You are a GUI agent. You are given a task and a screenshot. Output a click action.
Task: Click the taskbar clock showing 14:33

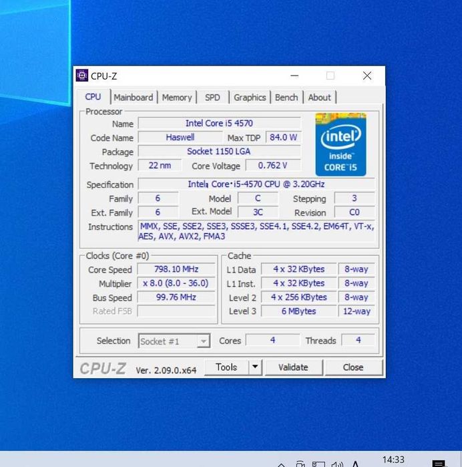(x=393, y=460)
